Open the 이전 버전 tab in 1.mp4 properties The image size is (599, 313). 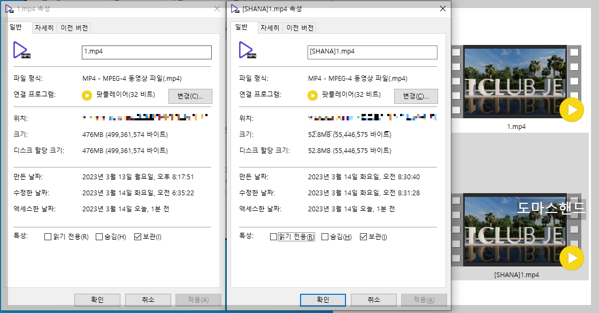tap(74, 28)
